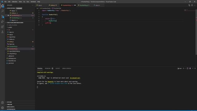Open README.md in the file tree

pyautogui.click(x=12, y=61)
